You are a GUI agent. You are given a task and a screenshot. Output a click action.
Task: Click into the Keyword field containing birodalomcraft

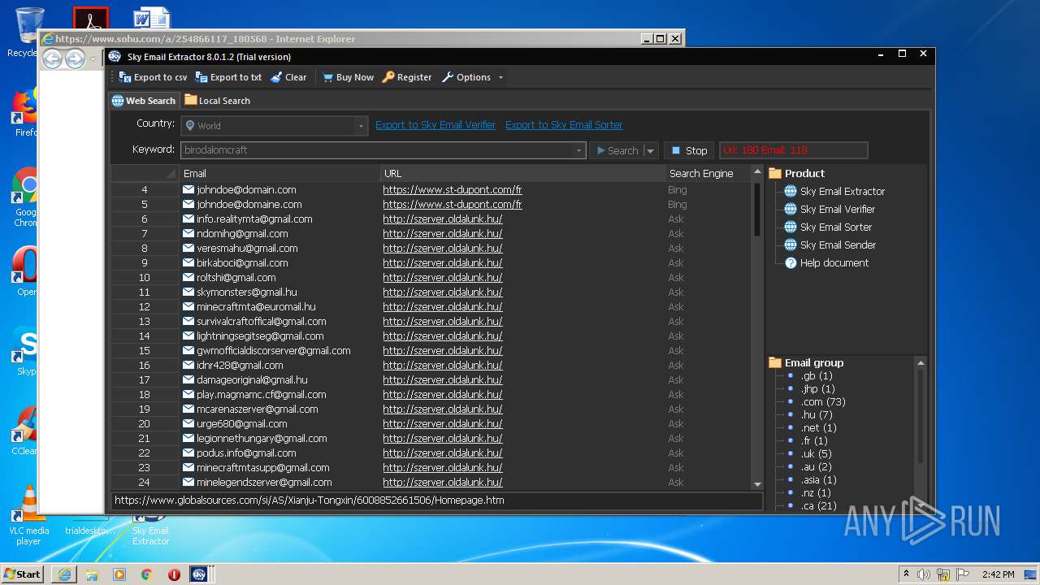[377, 150]
